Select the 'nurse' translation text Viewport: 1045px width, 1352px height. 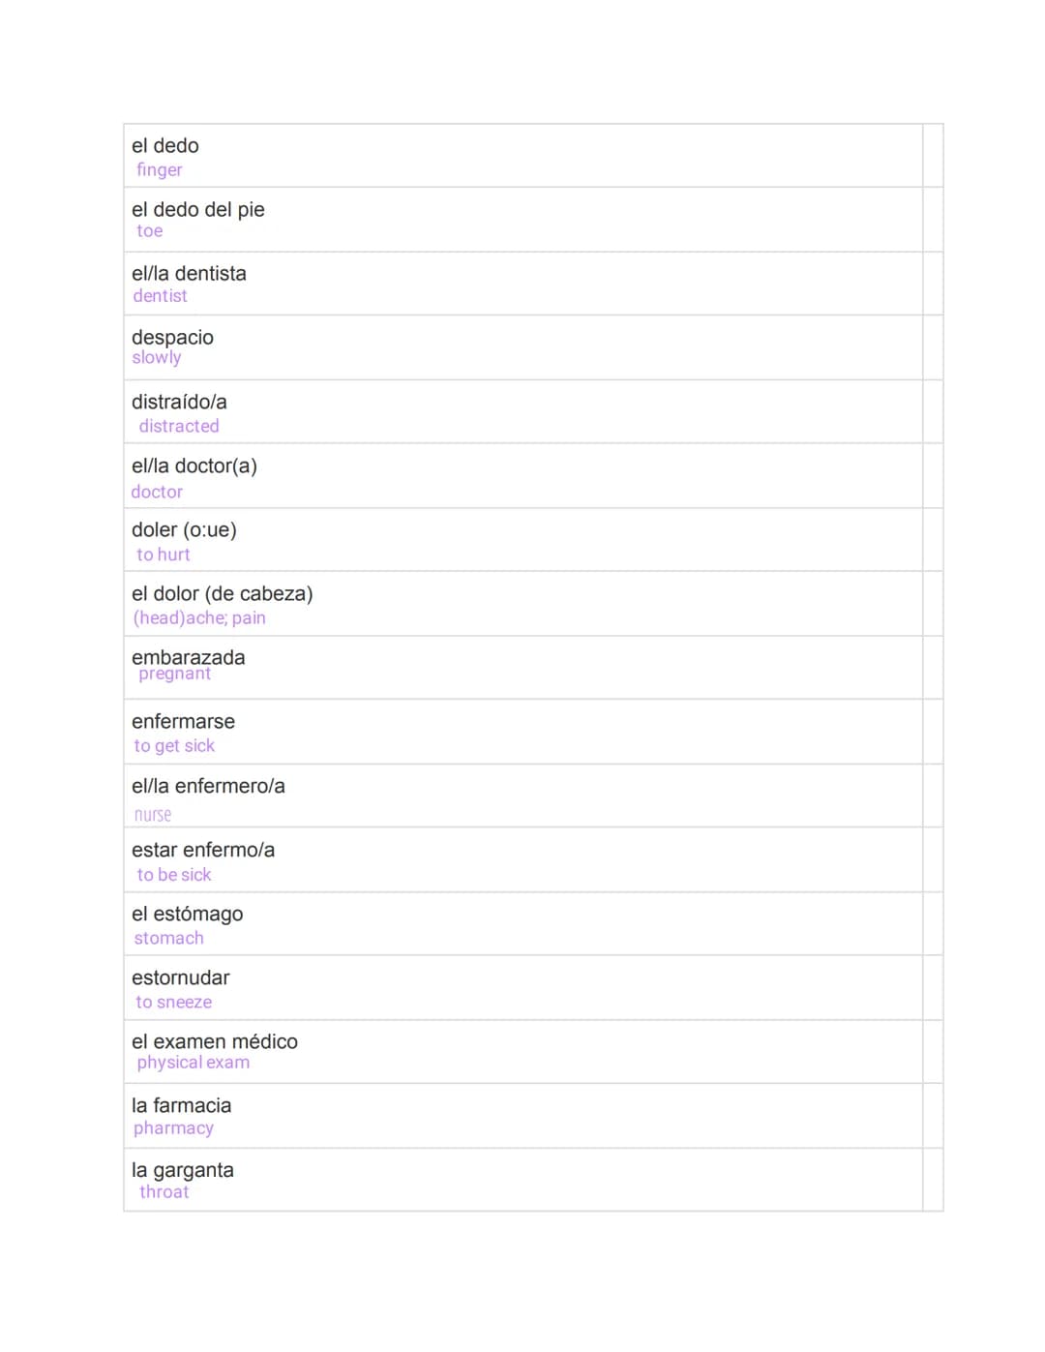point(153,815)
